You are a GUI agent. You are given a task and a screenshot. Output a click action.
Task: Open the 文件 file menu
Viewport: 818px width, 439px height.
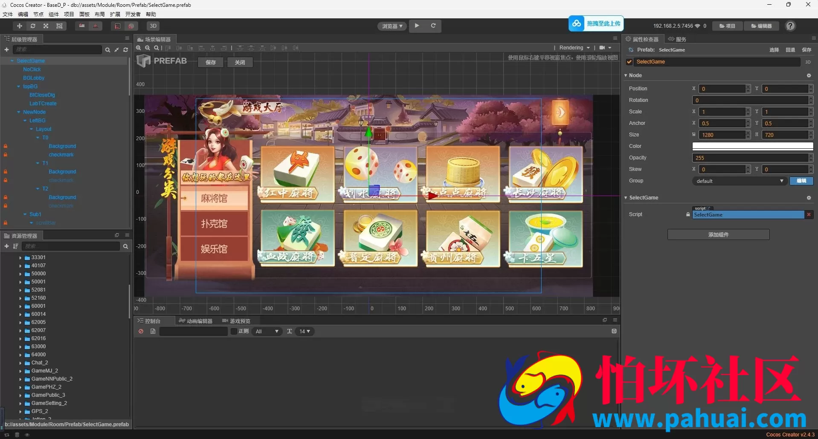coord(8,14)
